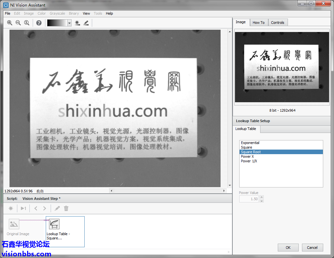The image size is (334, 258).
Task: Click the Original Image step icon
Action: pos(14,224)
